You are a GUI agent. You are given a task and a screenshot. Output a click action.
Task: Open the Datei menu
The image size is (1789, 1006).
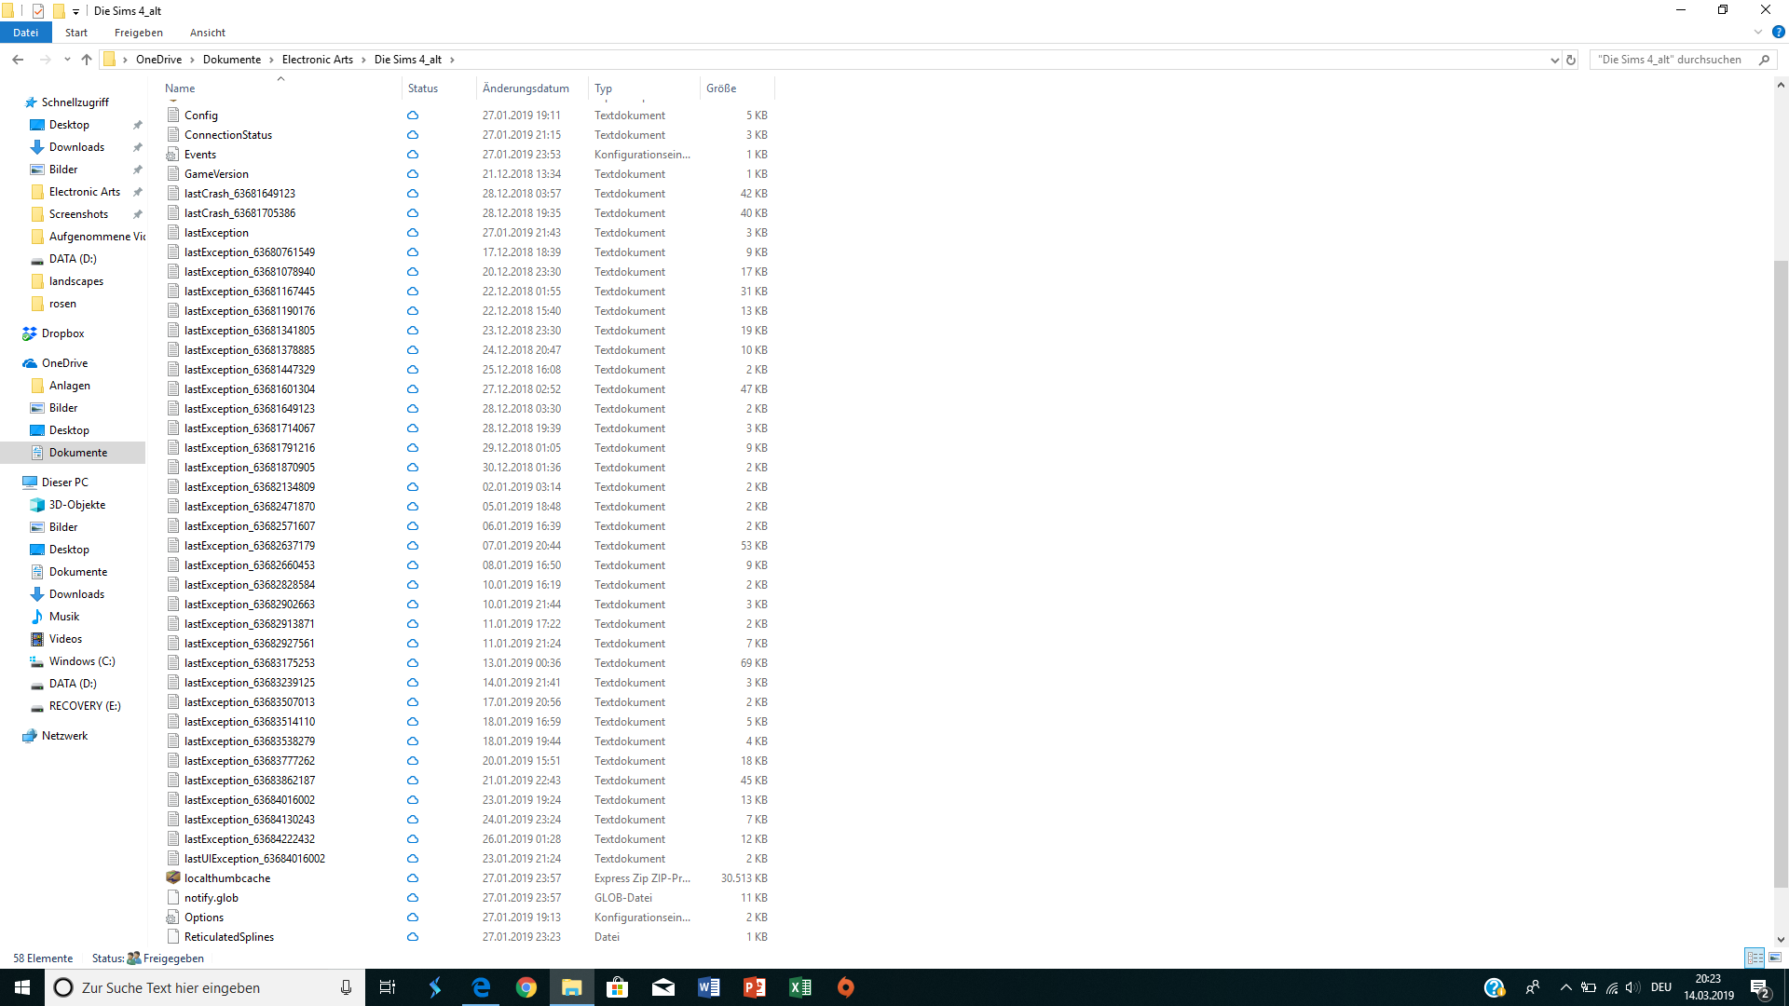click(x=26, y=33)
